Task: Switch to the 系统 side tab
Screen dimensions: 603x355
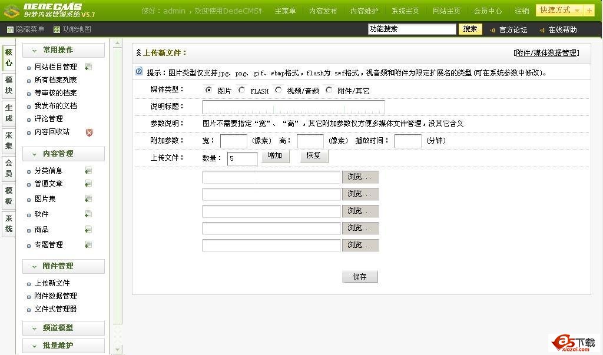Action: coord(8,224)
